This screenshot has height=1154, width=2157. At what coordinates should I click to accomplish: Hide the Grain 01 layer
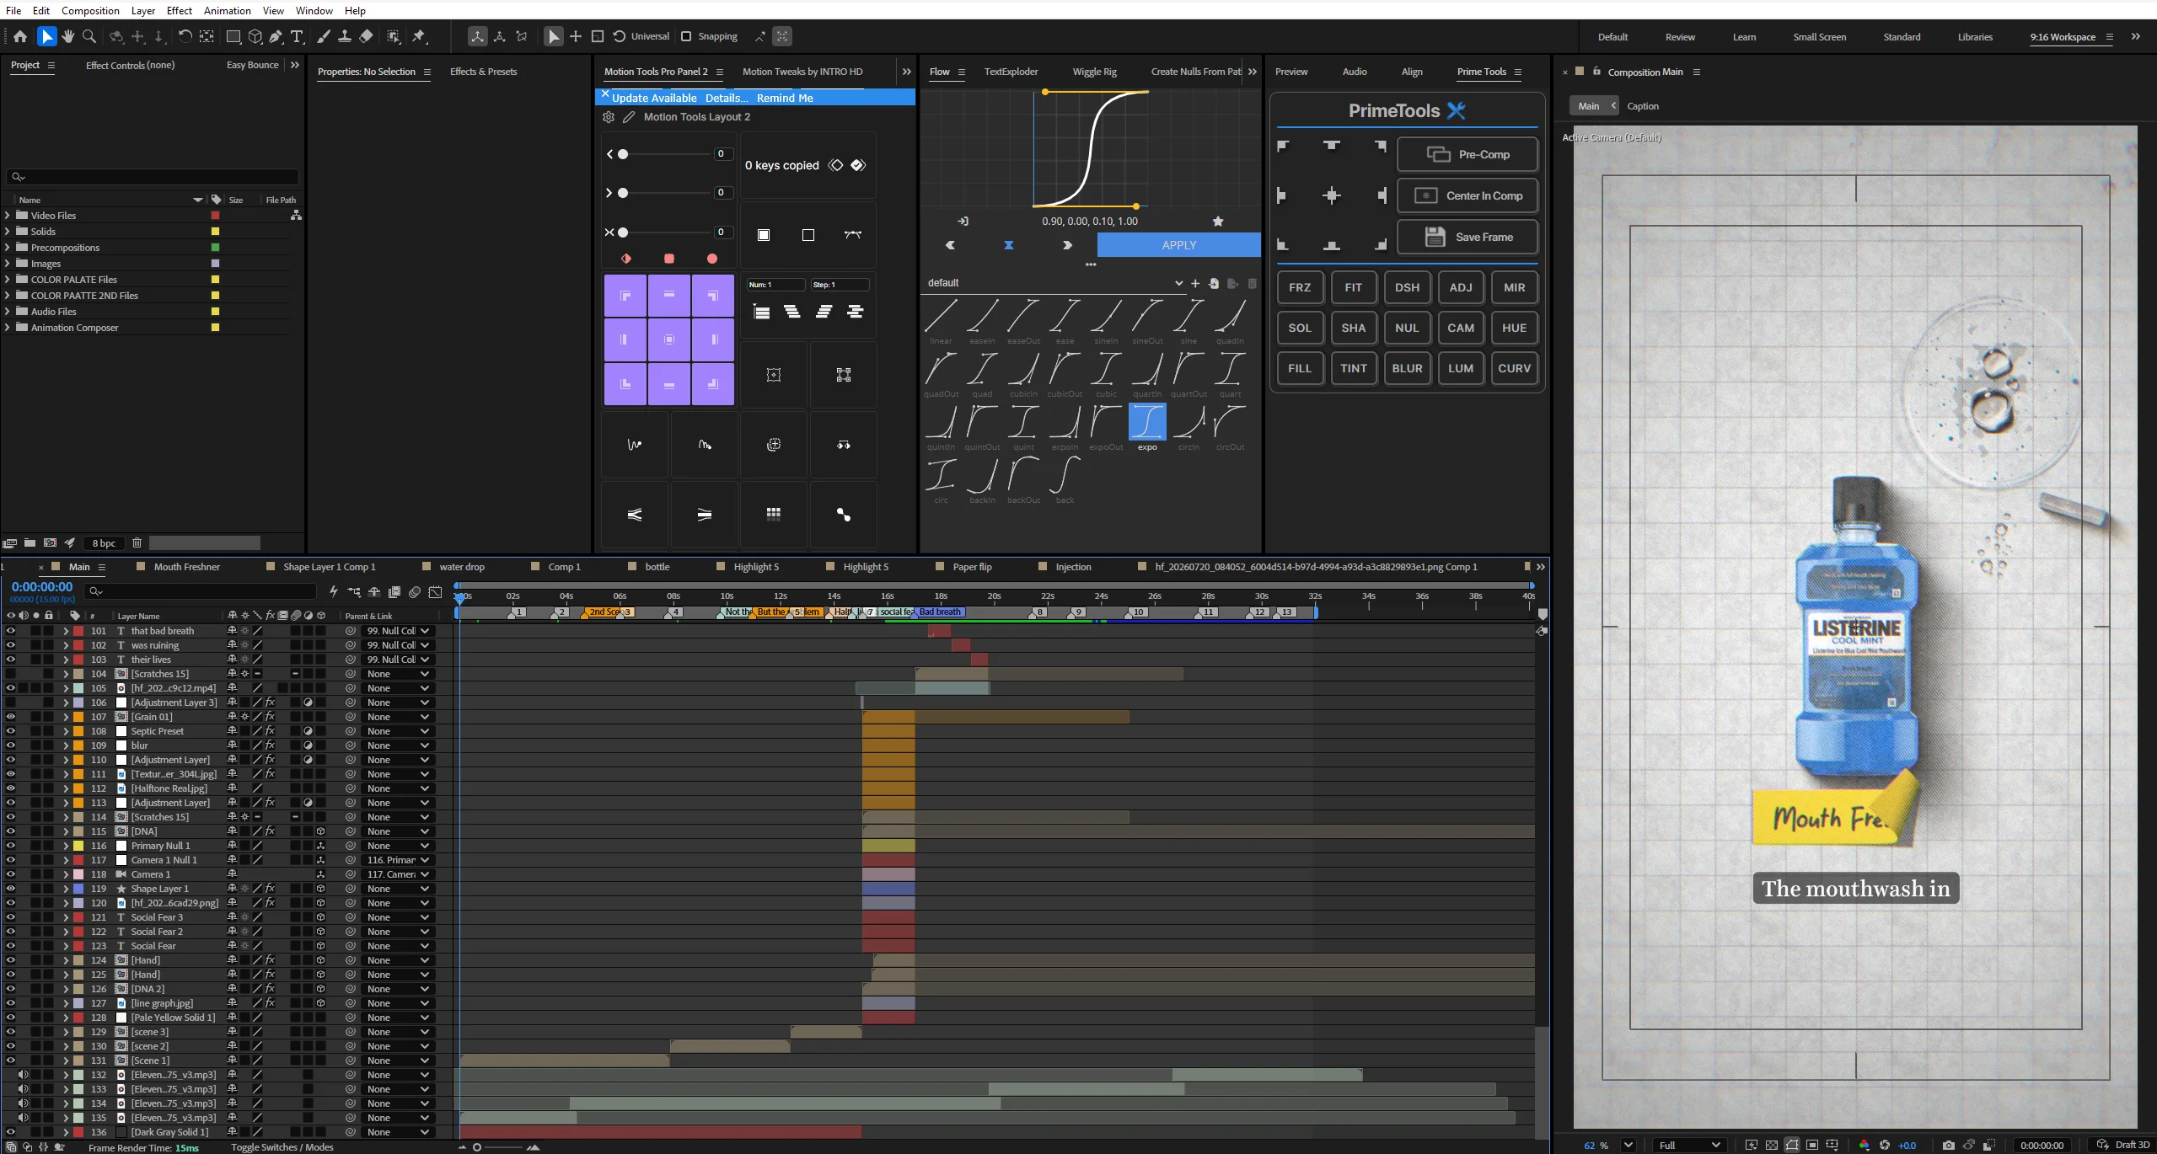[x=10, y=717]
